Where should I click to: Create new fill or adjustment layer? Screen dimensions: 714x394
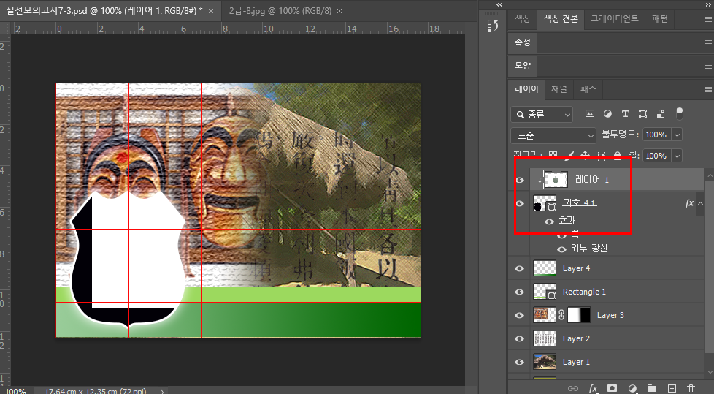632,388
